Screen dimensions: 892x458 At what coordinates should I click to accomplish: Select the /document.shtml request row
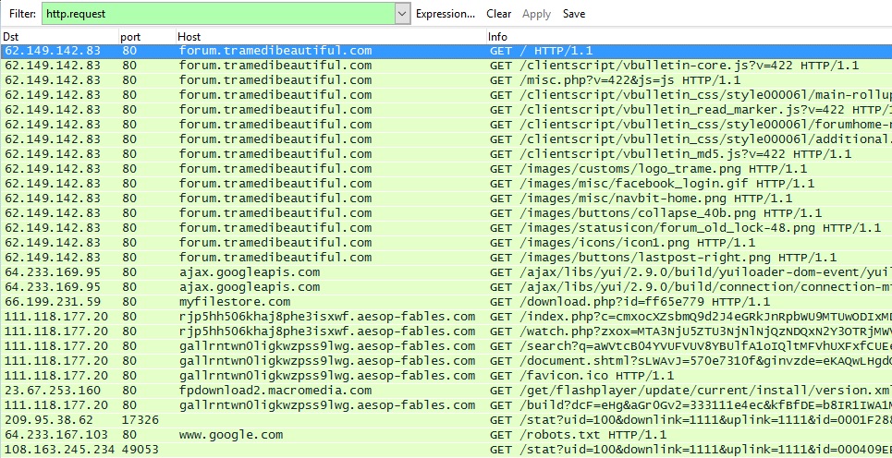(446, 361)
